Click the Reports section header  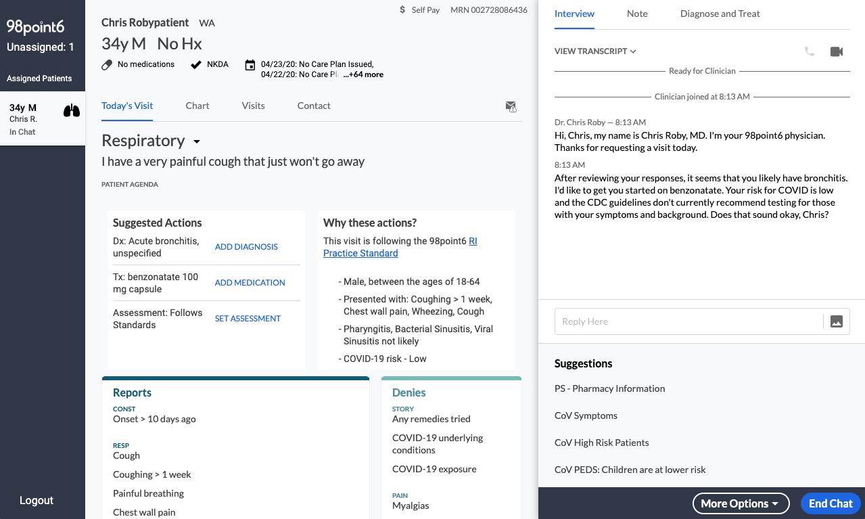[132, 392]
